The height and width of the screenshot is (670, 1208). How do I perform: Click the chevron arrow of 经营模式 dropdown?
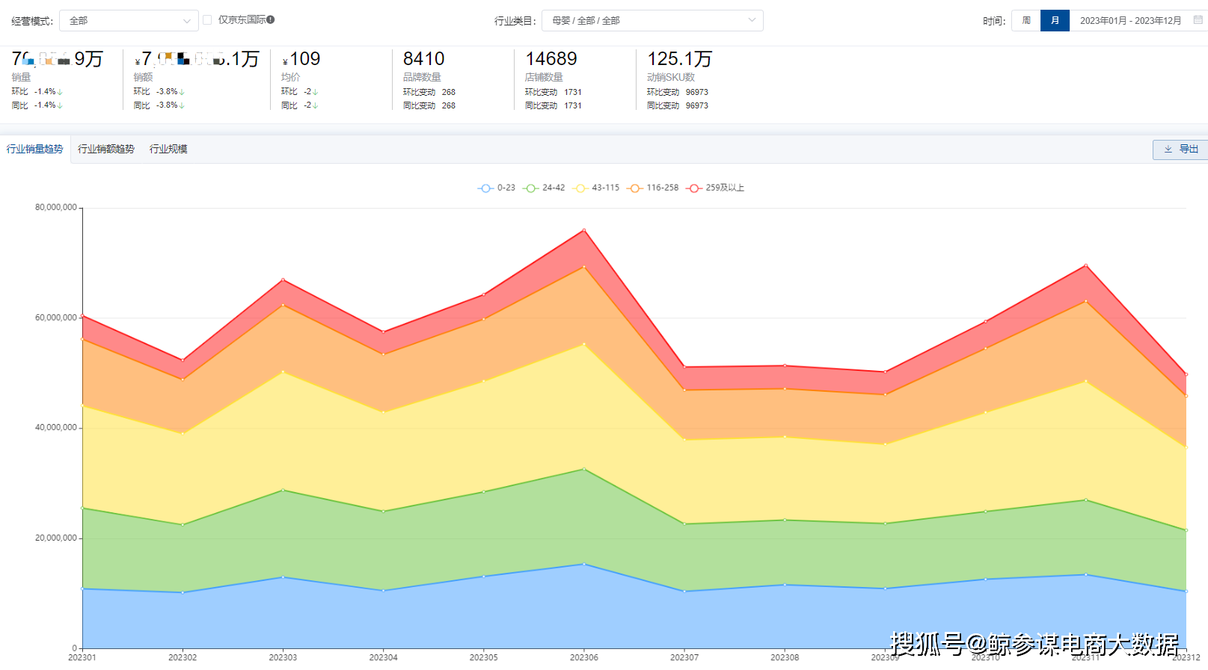[187, 20]
